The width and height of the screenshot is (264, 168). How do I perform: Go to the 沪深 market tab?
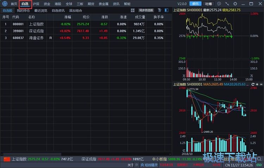pos(36,4)
